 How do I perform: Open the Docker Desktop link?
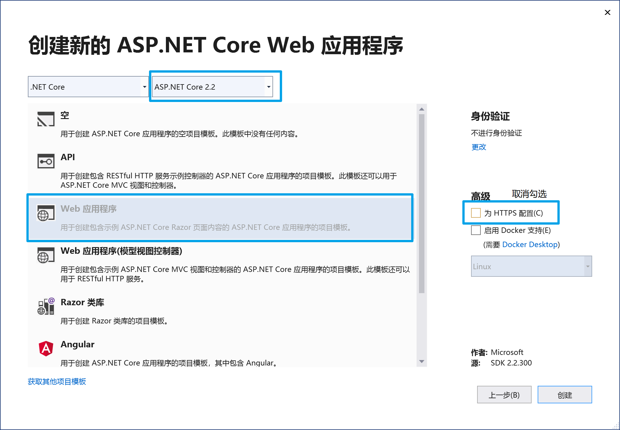pyautogui.click(x=530, y=244)
